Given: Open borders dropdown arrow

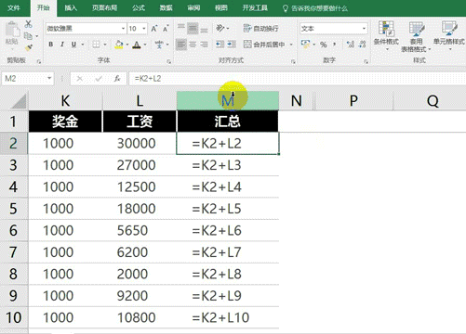Looking at the screenshot, I should tap(105, 45).
